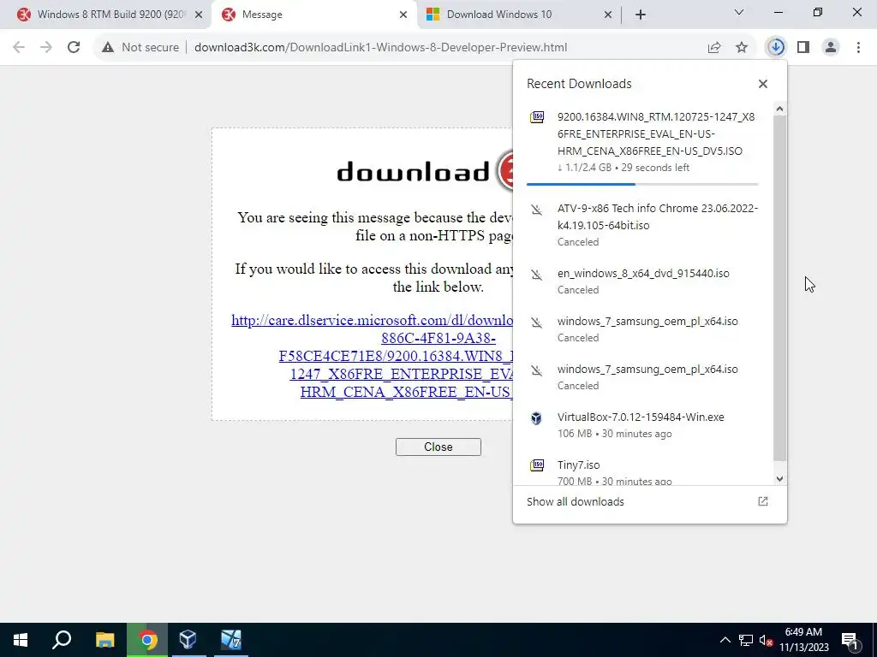Share this page via the share icon
This screenshot has width=877, height=657.
[713, 48]
